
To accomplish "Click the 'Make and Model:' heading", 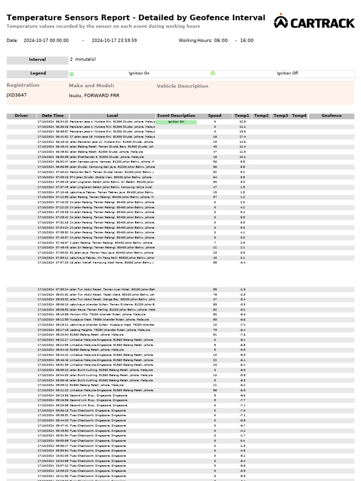I will point(92,85).
